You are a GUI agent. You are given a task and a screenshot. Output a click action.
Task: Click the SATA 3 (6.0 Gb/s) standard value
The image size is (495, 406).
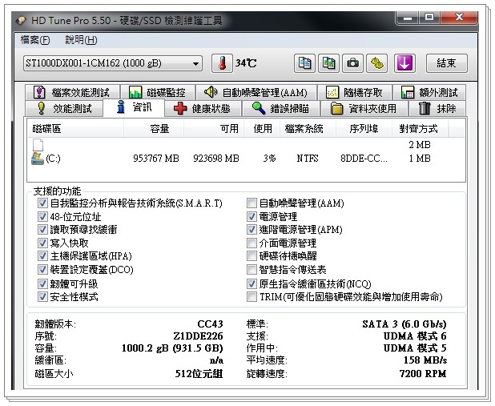404,324
